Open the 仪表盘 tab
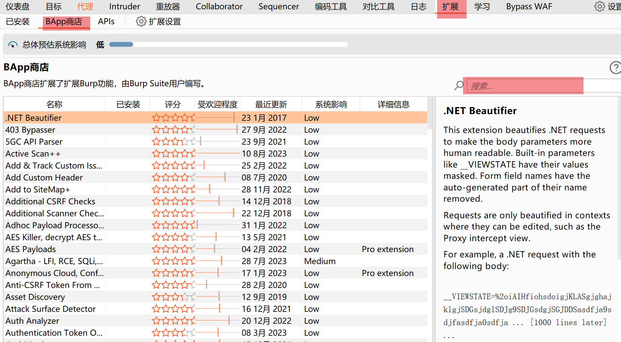 coord(18,7)
